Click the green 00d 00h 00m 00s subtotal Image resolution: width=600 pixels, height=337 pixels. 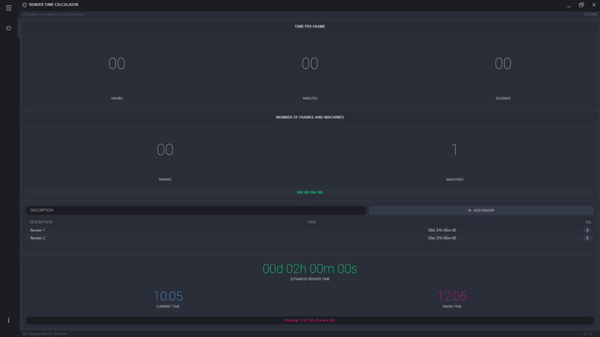310,192
